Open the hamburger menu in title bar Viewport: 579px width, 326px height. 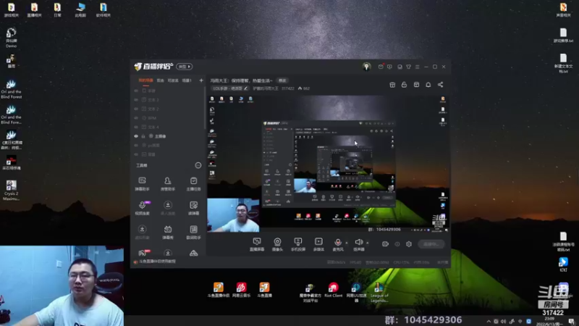point(418,67)
